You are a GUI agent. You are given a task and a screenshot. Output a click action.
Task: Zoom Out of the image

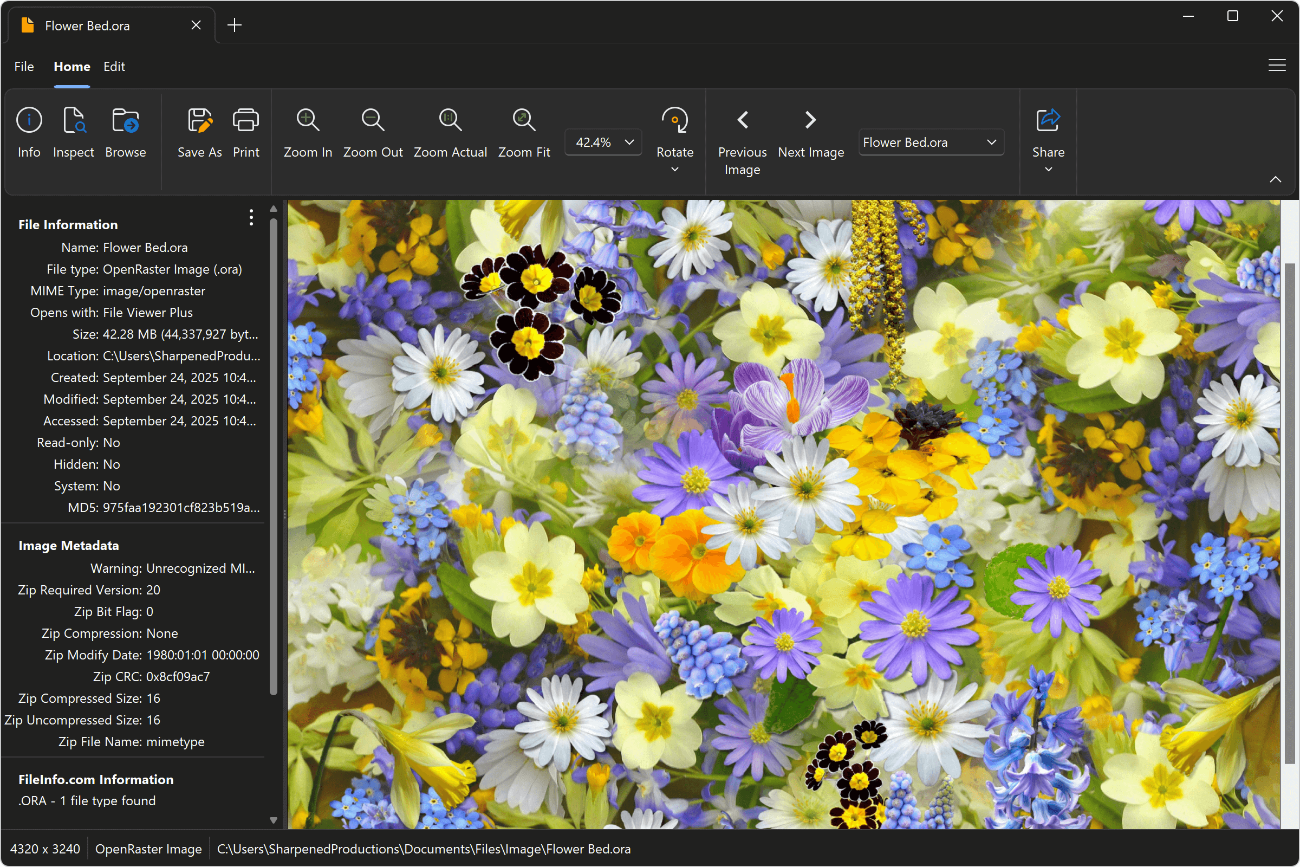click(x=373, y=133)
